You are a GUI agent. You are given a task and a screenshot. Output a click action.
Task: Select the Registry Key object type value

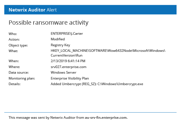(x=60, y=45)
